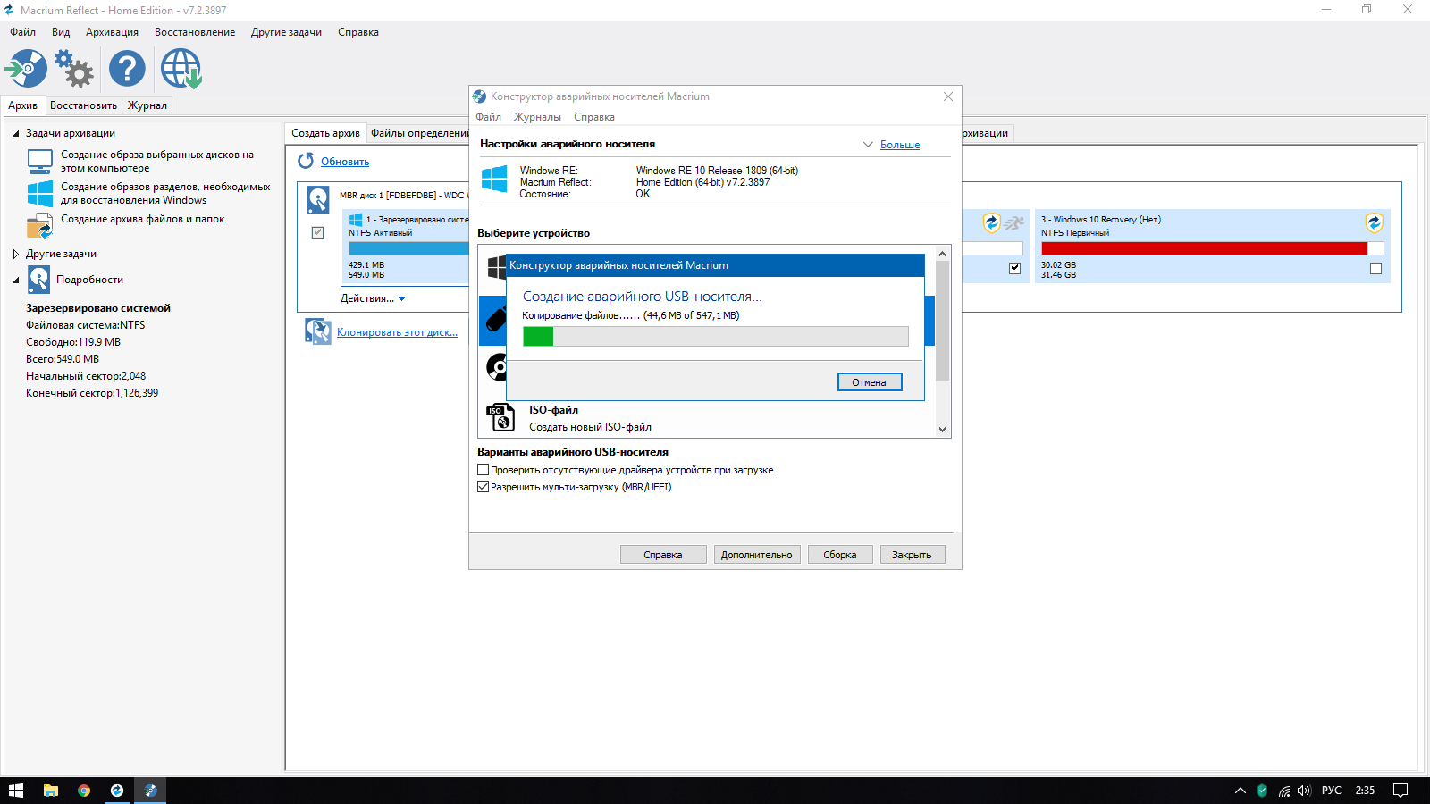This screenshot has width=1430, height=804.
Task: Tick the Windows 10 Recovery partition checkbox
Action: [x=1375, y=269]
